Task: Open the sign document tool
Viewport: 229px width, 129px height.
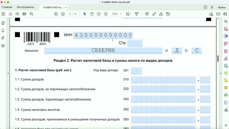Action: pyautogui.click(x=161, y=14)
